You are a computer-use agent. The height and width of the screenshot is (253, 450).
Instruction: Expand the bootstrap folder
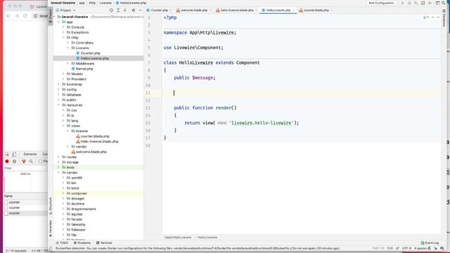pos(58,84)
